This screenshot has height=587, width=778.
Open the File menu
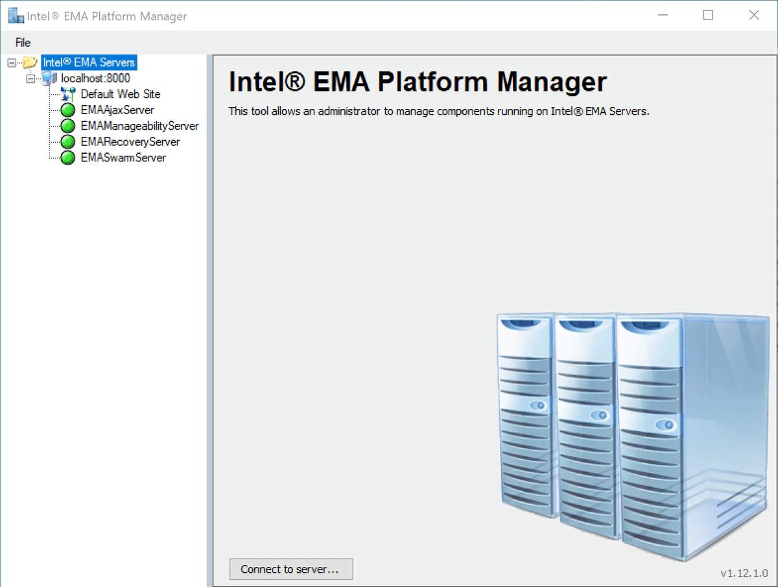(x=23, y=43)
